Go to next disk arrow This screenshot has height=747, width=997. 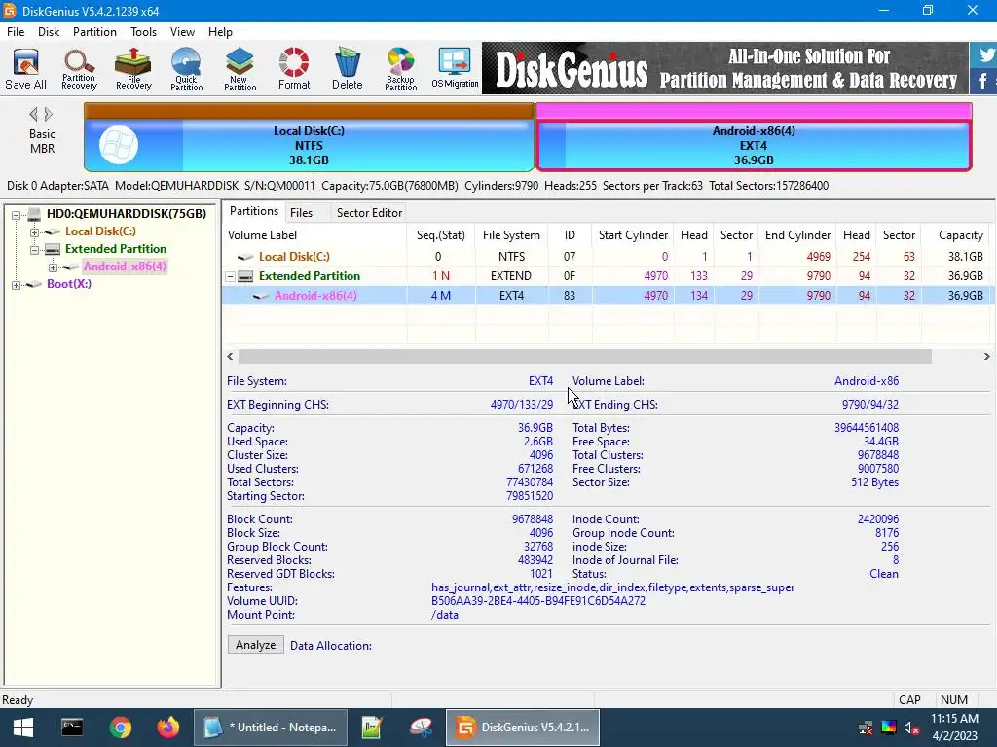click(49, 115)
